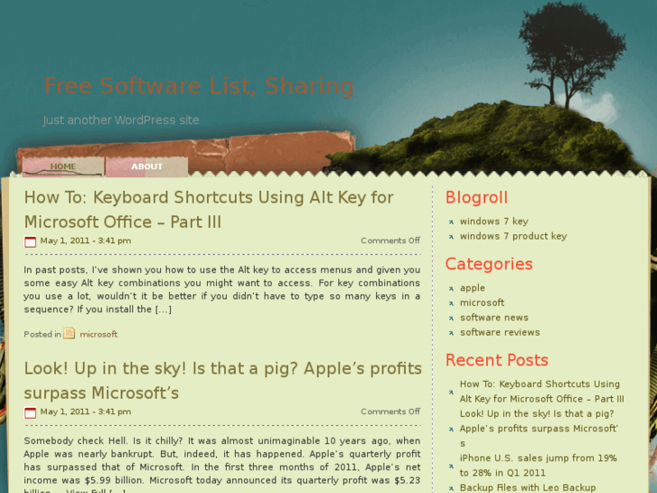
Task: Click the Just another WordPress site tagline
Action: click(121, 120)
